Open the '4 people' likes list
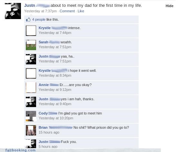This screenshot has height=152, width=185. 39,19
